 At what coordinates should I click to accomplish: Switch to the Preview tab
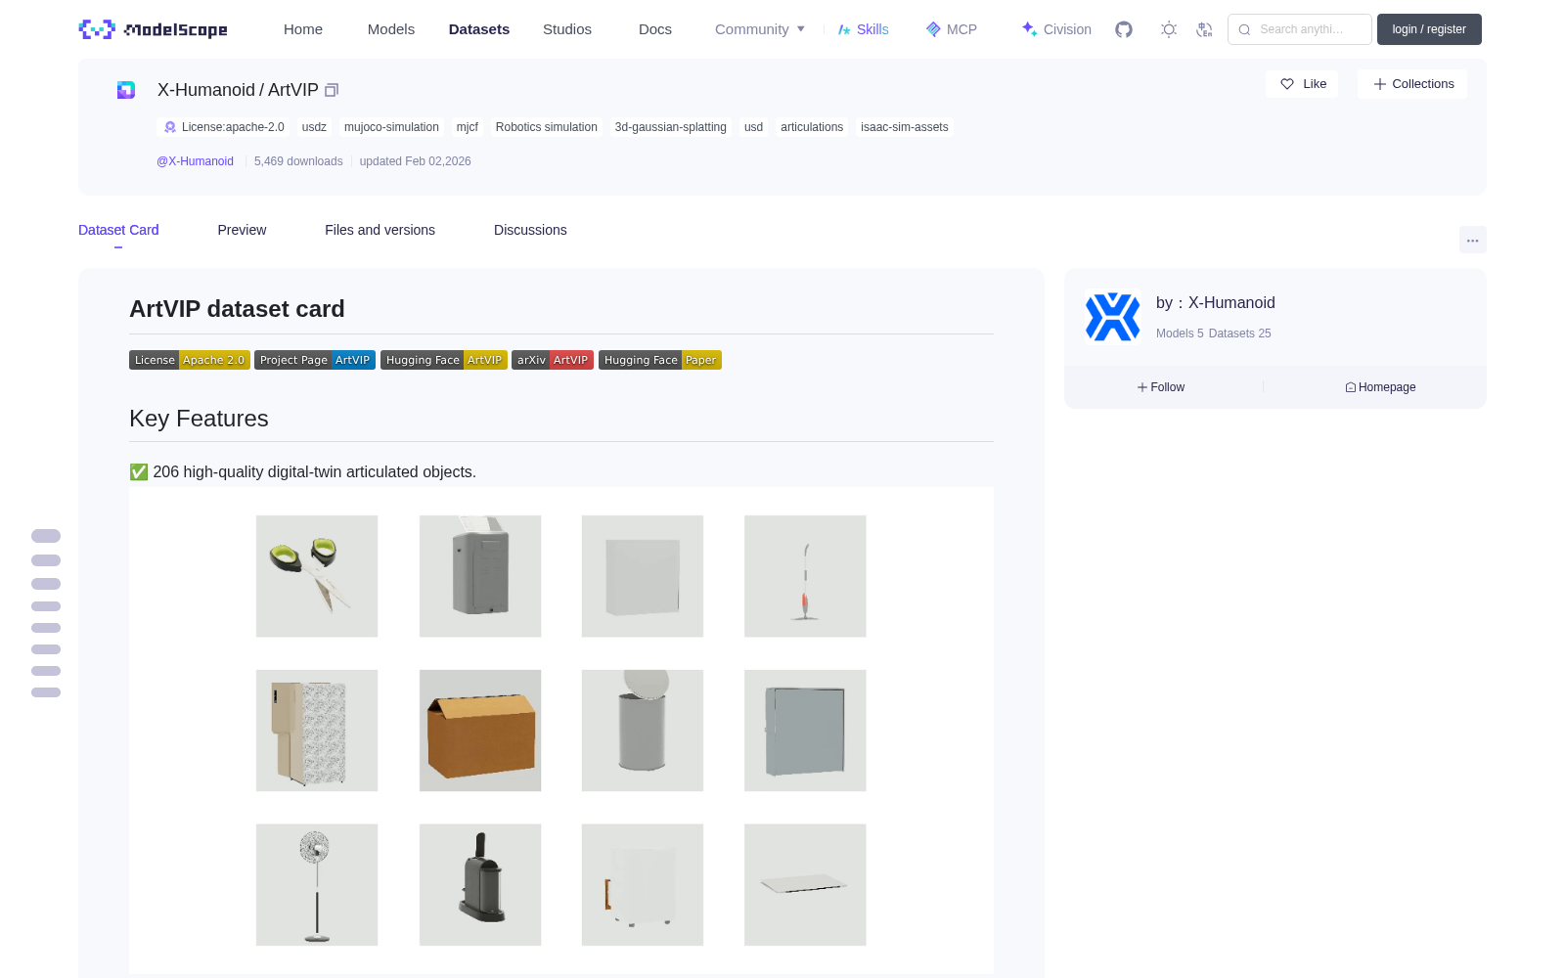[242, 230]
